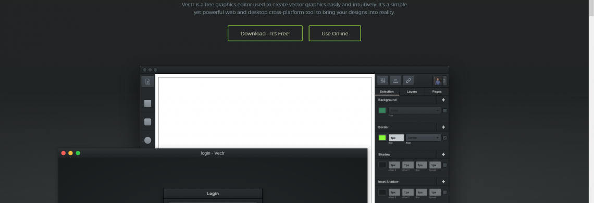This screenshot has height=203, width=594.
Task: Add a new Shadow with plus icon
Action: tap(443, 155)
